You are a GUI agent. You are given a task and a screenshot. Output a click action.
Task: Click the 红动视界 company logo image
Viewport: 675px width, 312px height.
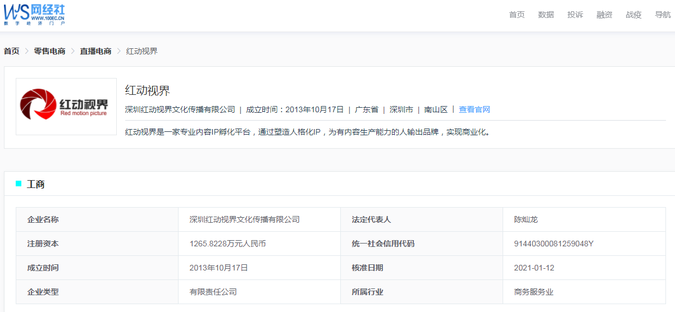point(66,107)
